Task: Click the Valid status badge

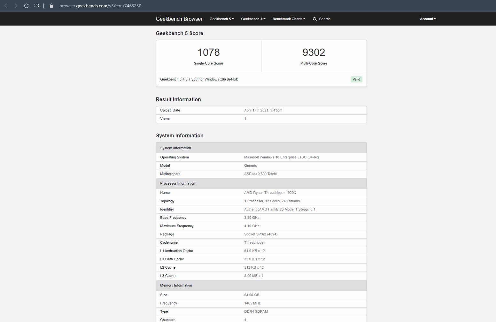Action: coord(356,79)
